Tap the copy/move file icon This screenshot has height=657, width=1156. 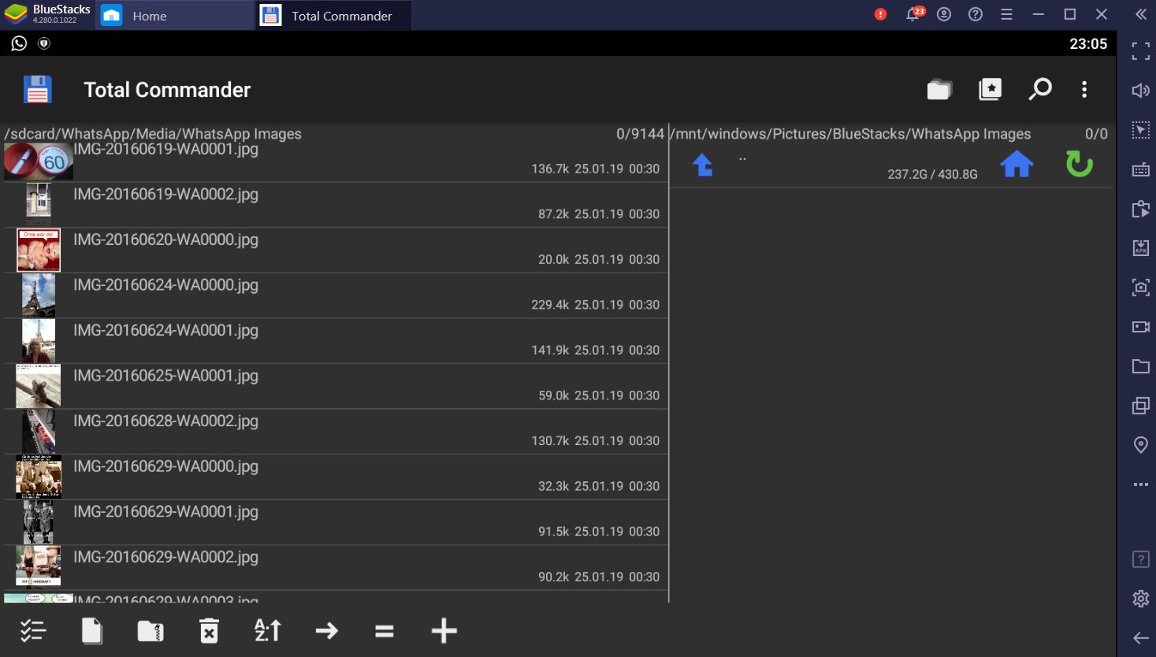92,630
